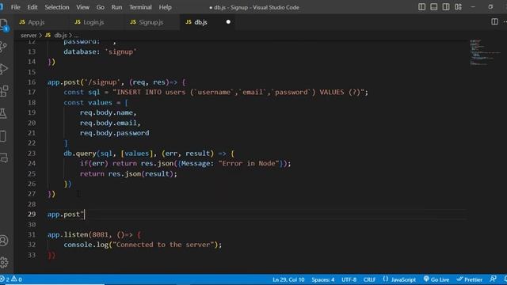Open the Selection menu
Image resolution: width=507 pixels, height=285 pixels.
click(56, 7)
